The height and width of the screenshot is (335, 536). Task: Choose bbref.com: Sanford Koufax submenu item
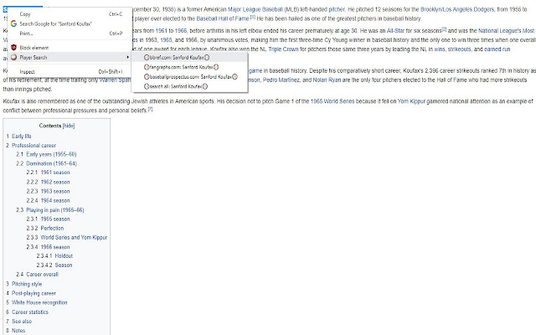click(189, 58)
